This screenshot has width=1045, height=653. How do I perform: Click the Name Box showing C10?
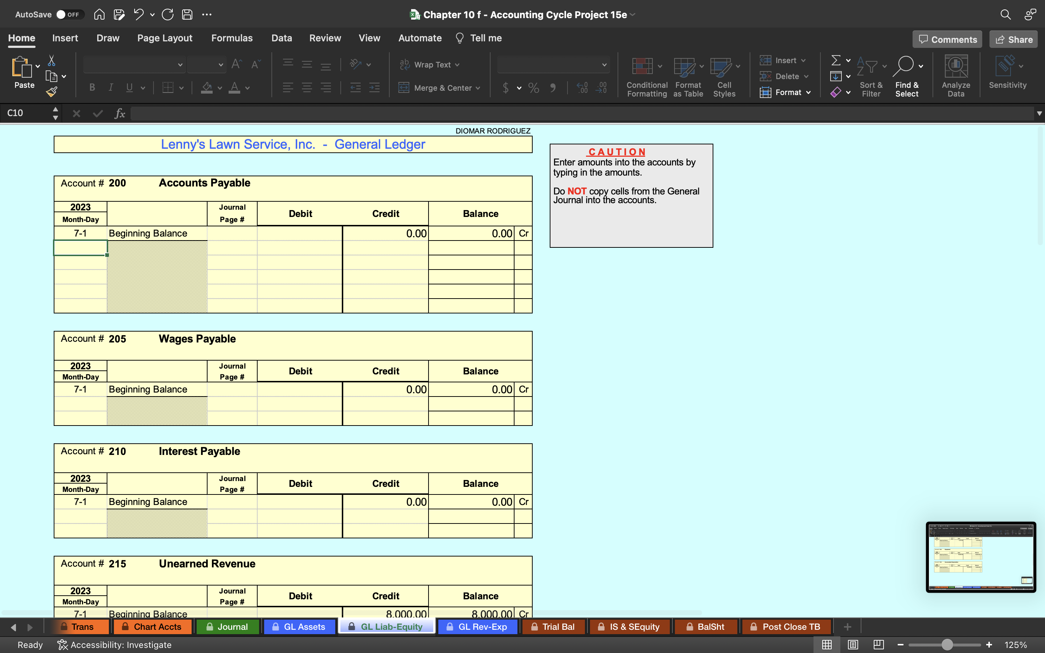27,113
